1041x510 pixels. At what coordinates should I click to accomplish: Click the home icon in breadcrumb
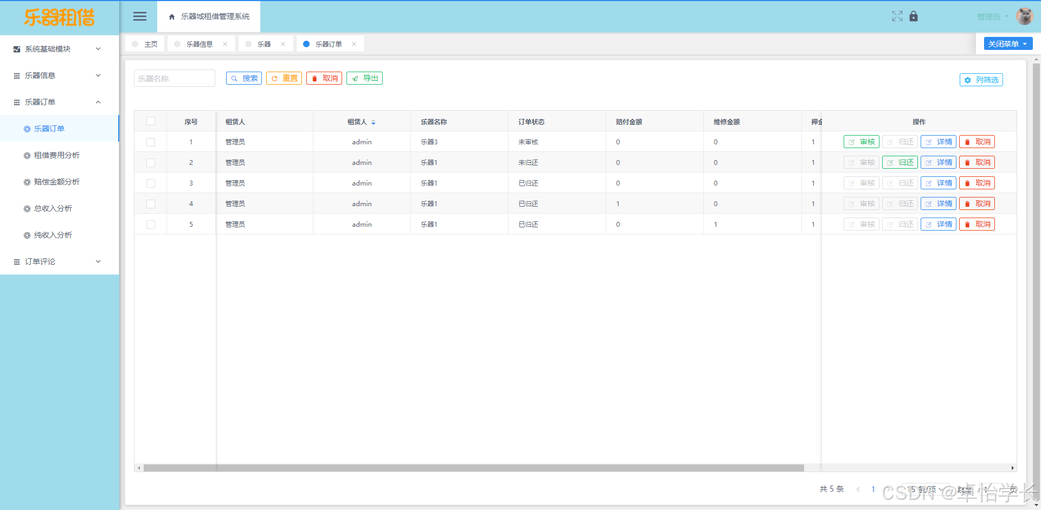172,17
